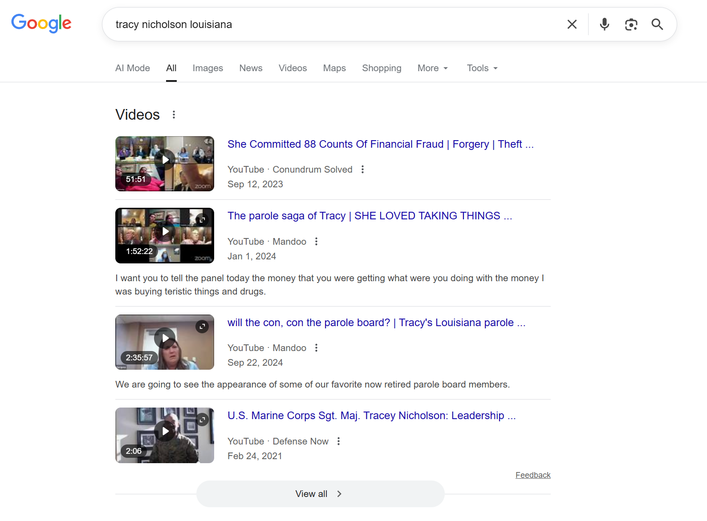Play the 1:52:22 parole saga video
The width and height of the screenshot is (707, 521).
(165, 235)
